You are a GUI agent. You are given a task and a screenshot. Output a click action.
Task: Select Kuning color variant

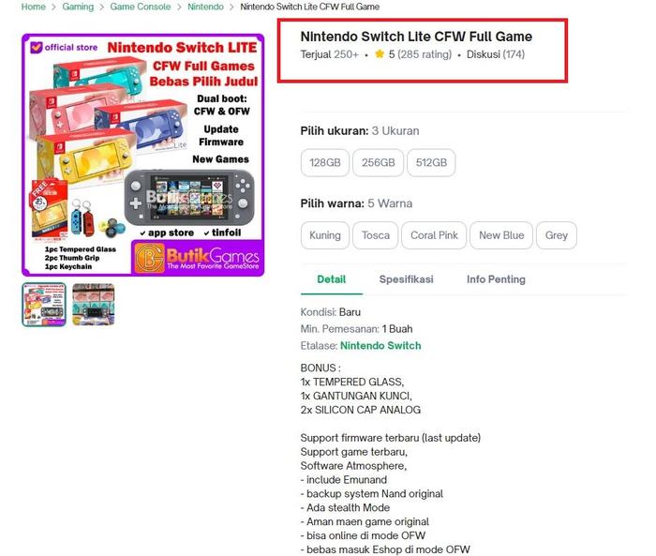(x=325, y=235)
